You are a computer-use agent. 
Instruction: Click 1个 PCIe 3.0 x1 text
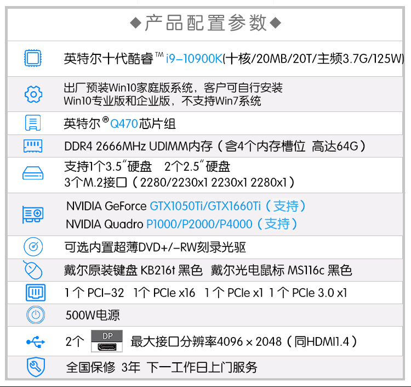(x=308, y=293)
